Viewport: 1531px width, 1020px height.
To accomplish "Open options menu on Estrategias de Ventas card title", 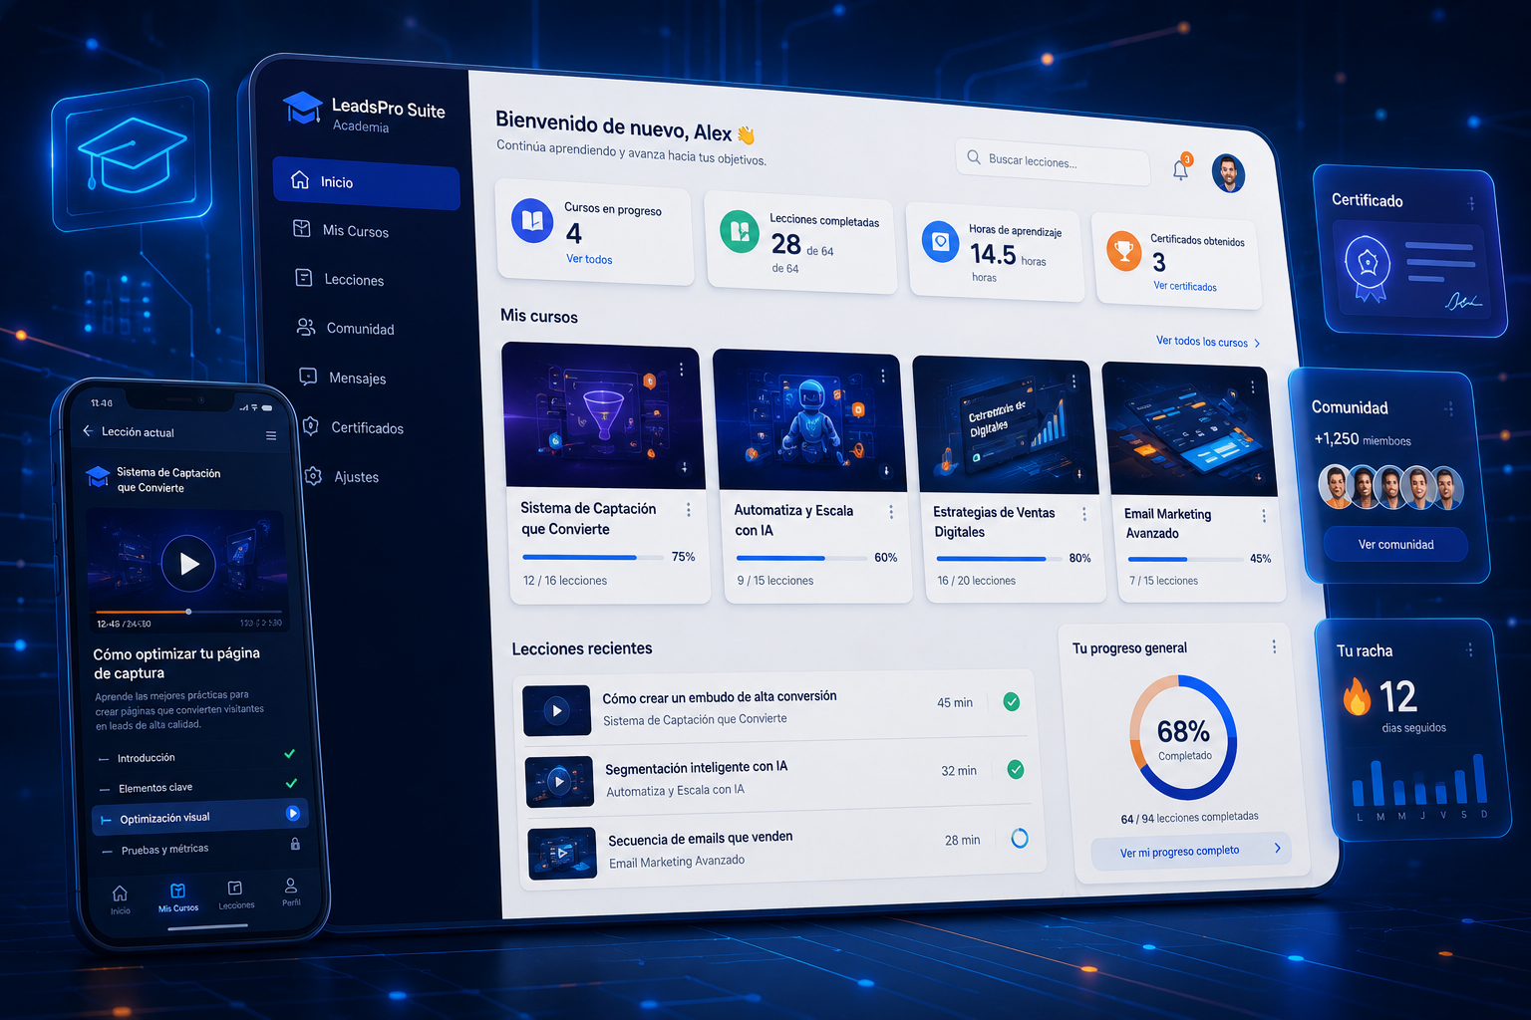I will (1084, 514).
